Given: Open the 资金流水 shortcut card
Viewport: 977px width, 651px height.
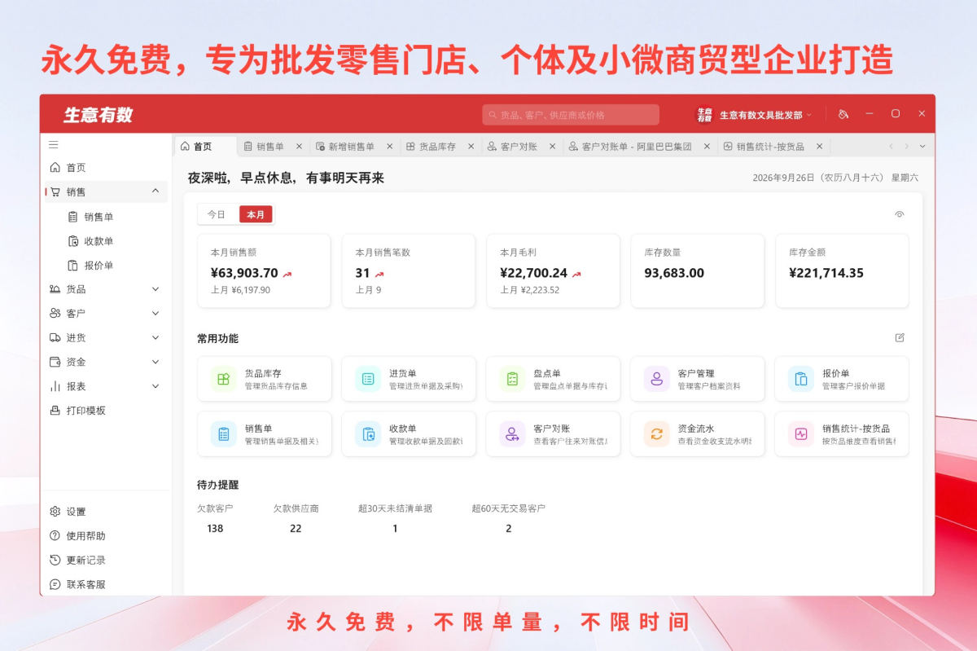Looking at the screenshot, I should (x=697, y=433).
